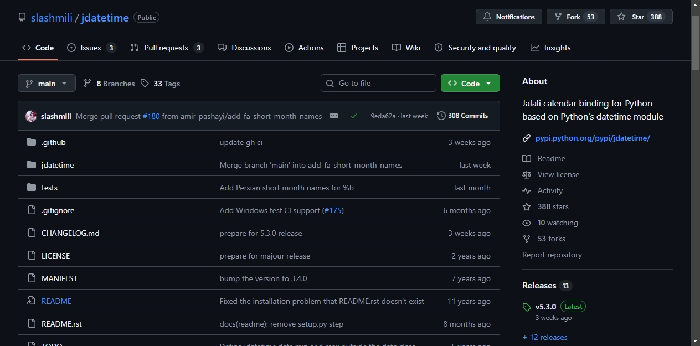This screenshot has height=346, width=700.
Task: Click the + 12 releases link
Action: [x=545, y=337]
